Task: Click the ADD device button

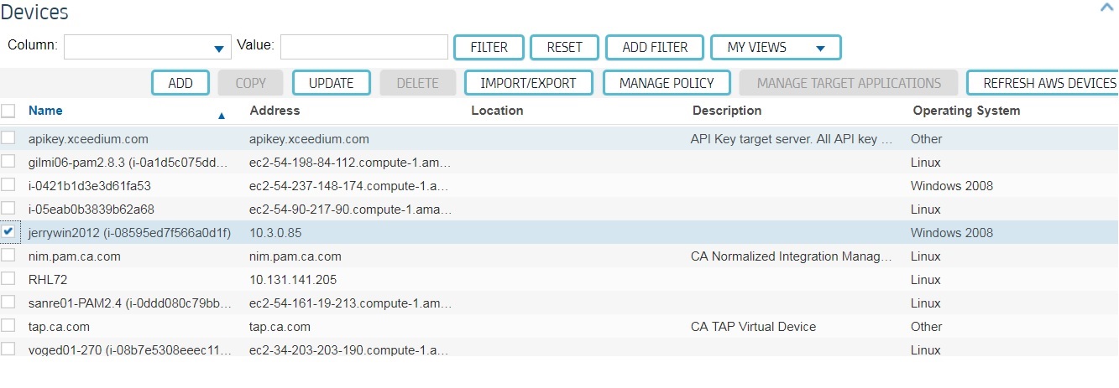Action: click(180, 83)
